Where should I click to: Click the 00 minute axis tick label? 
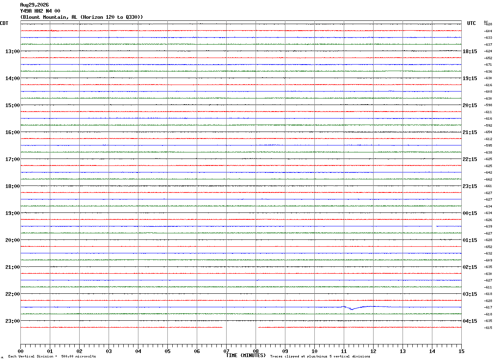click(20, 351)
